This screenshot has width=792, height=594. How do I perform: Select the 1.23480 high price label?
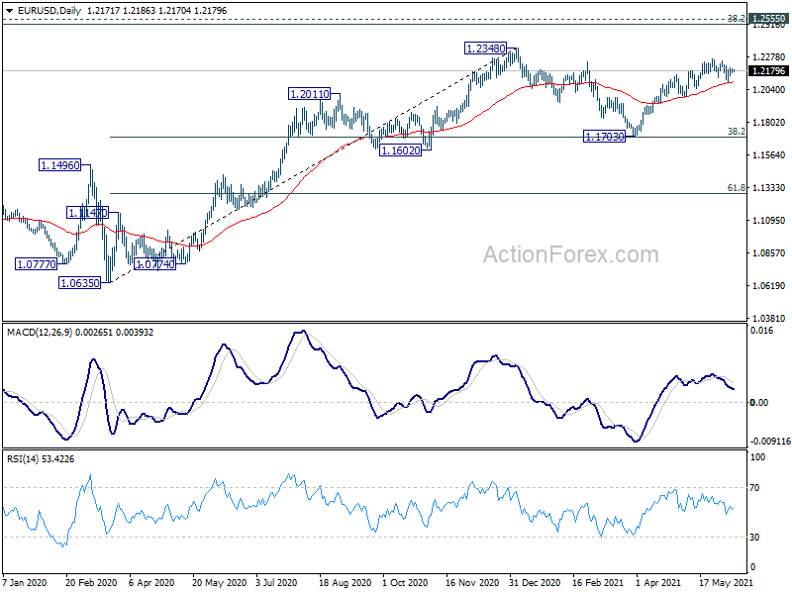[x=485, y=49]
